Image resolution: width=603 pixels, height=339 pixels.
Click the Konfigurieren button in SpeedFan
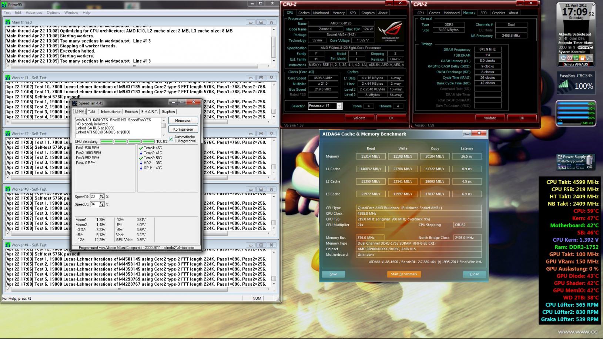pos(183,129)
